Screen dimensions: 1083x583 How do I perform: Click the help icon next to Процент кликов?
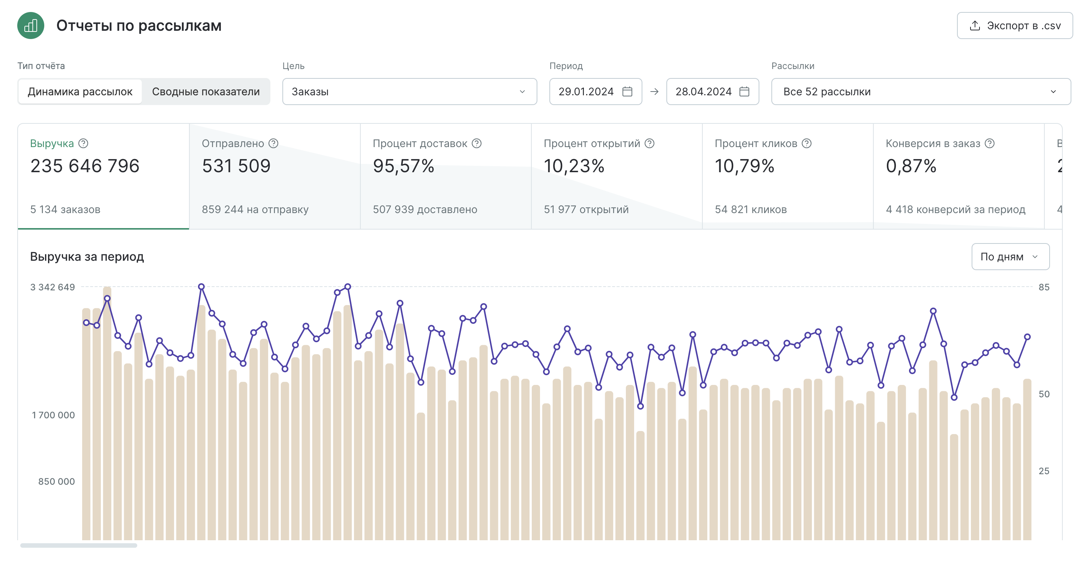click(806, 143)
